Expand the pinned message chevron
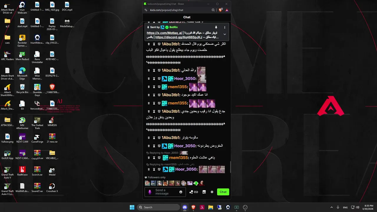 click(225, 34)
